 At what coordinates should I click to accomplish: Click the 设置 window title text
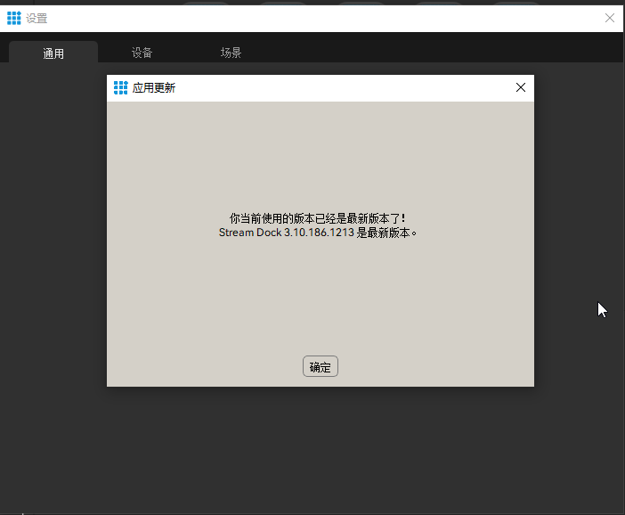37,19
